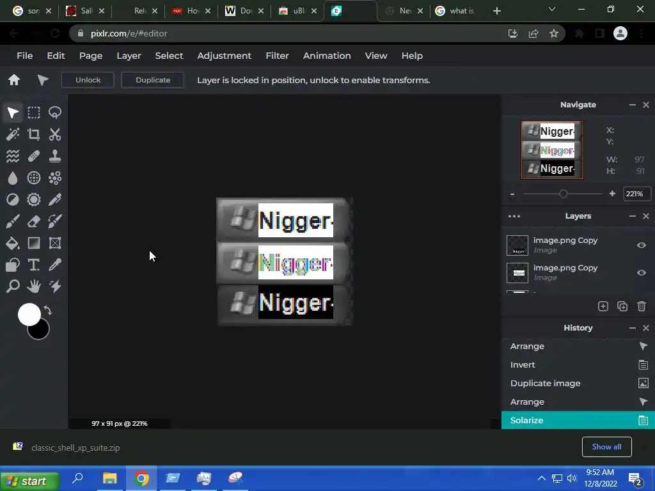Select the bandage Heal tool
655x491 pixels.
(34, 156)
